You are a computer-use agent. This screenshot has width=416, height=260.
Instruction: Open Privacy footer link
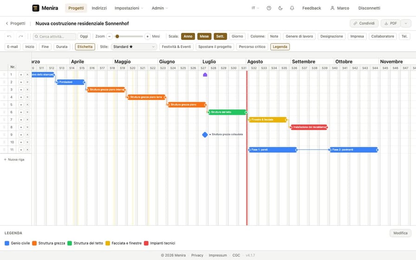tap(197, 255)
